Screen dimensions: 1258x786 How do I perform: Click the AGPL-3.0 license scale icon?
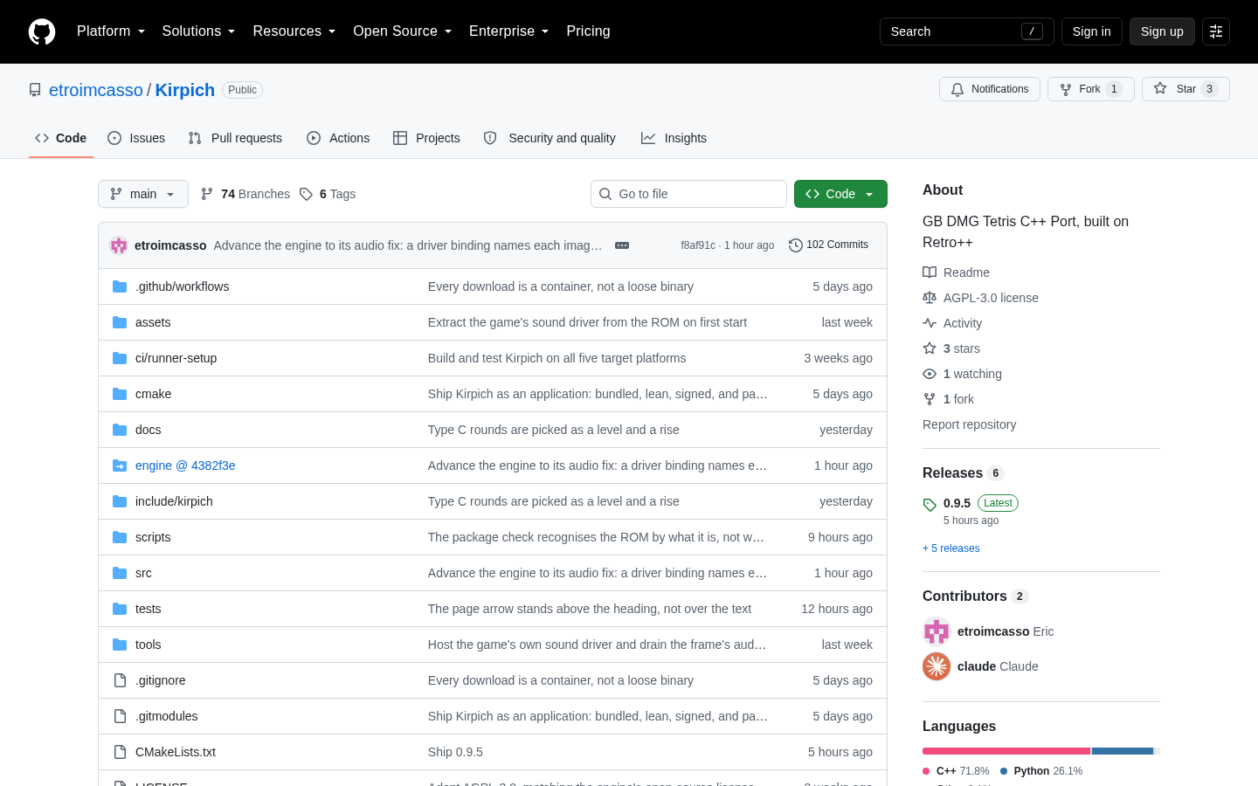[x=930, y=298]
